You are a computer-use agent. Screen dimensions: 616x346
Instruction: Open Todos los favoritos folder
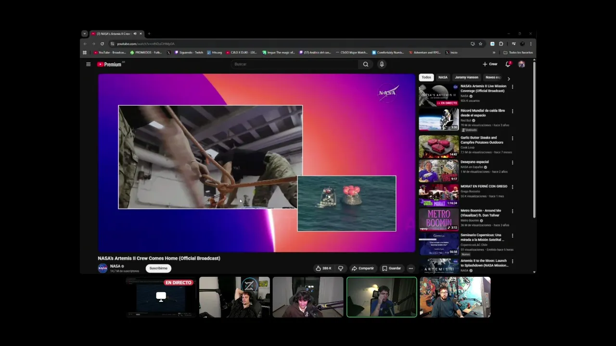click(x=518, y=52)
